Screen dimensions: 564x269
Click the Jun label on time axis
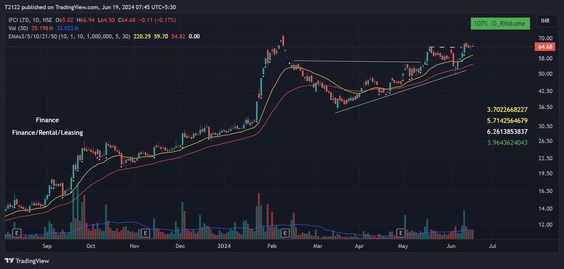(x=451, y=246)
